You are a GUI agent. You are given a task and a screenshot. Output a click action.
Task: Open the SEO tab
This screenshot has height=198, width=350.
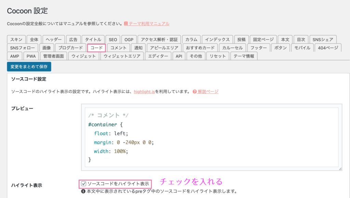pos(113,39)
